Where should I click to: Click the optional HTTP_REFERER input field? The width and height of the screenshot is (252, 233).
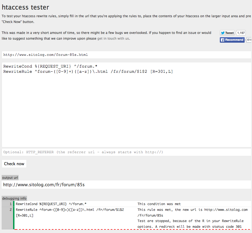[x=126, y=152]
